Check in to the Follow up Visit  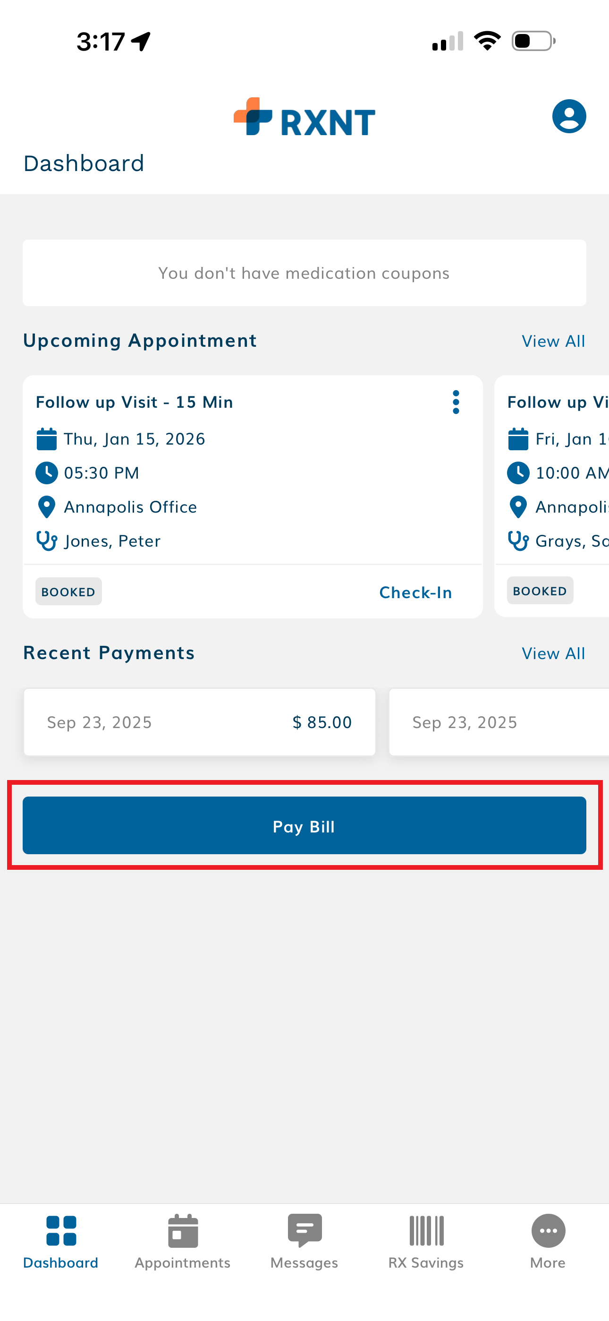pos(415,592)
